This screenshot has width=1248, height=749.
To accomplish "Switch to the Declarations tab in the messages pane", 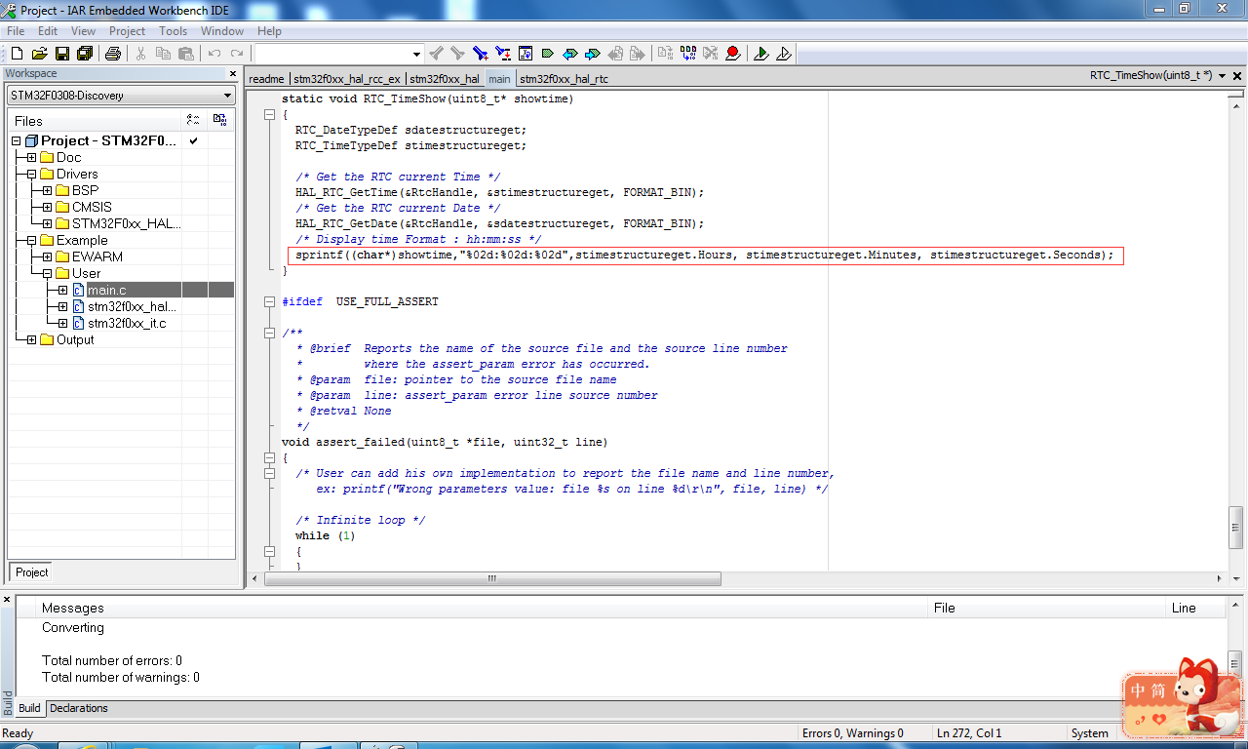I will point(79,708).
